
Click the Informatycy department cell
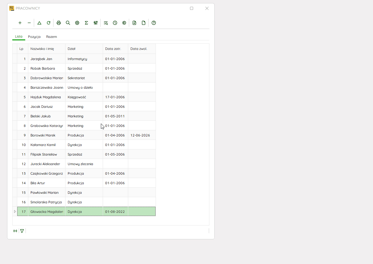click(84, 59)
